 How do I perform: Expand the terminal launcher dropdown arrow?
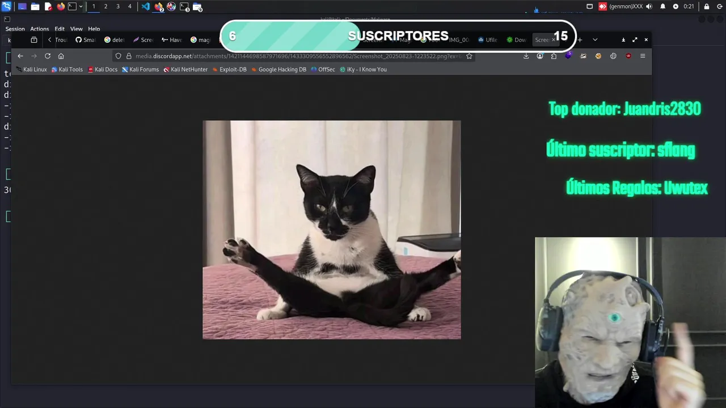pos(81,7)
